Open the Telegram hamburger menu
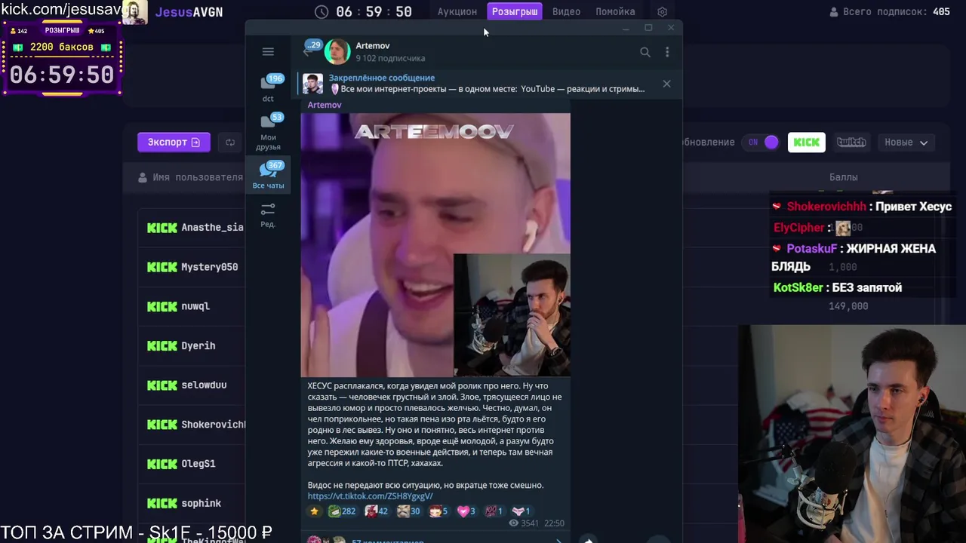Screen dimensions: 966x543 pos(268,51)
